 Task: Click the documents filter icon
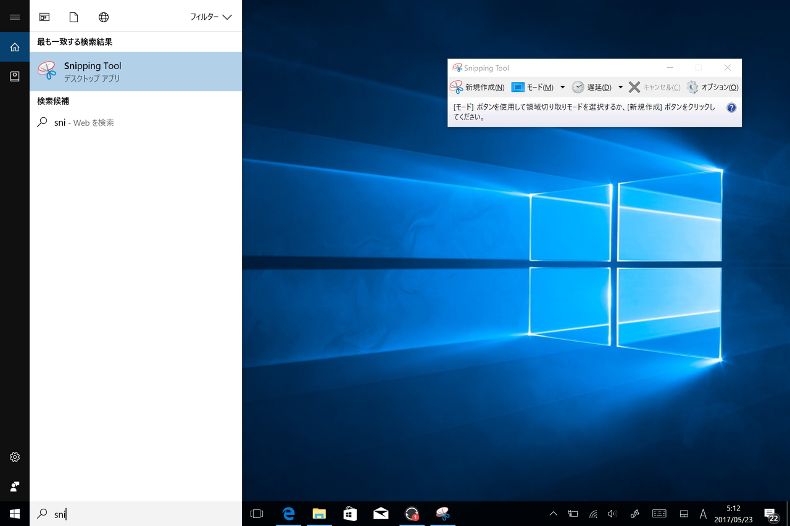pos(73,17)
